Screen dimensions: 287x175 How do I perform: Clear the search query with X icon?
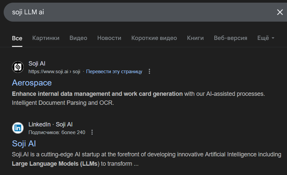pyautogui.click(x=280, y=12)
